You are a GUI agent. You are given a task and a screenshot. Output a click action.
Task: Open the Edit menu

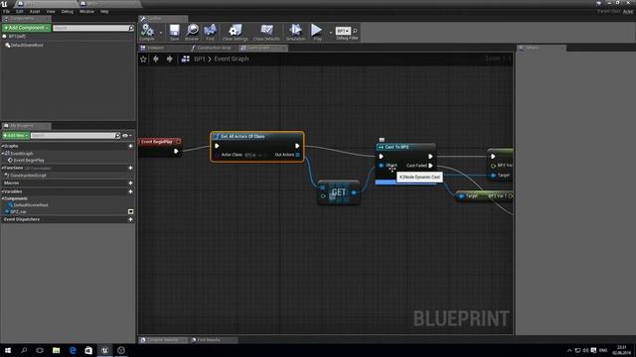coord(20,11)
